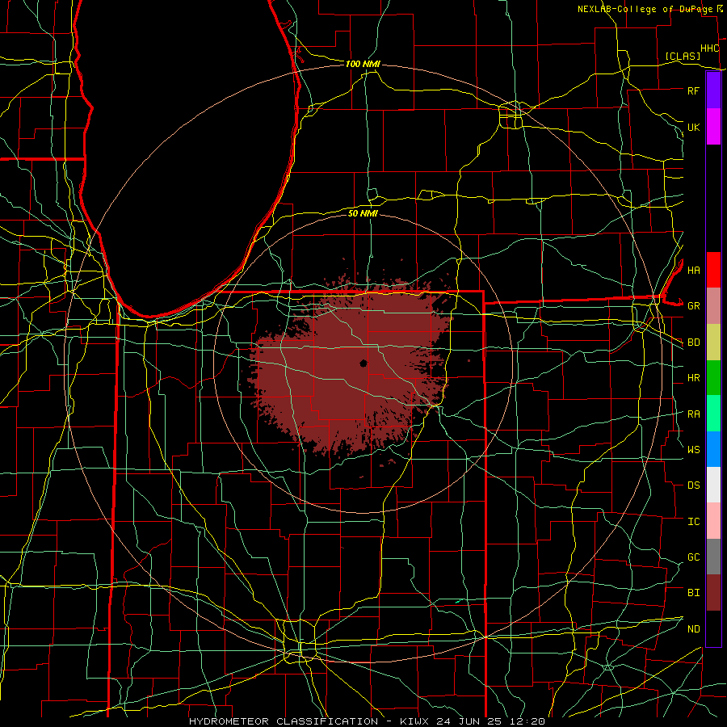Click the green HR legend color swatch
This screenshot has width=727, height=727.
pyautogui.click(x=713, y=378)
